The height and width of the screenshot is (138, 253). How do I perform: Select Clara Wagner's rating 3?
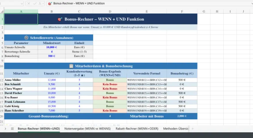pos(79,89)
